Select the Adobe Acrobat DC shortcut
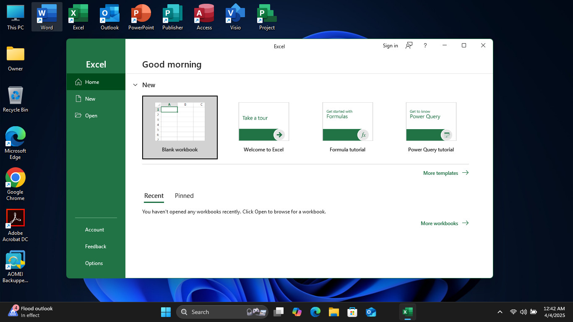Image resolution: width=573 pixels, height=322 pixels. pos(16,225)
